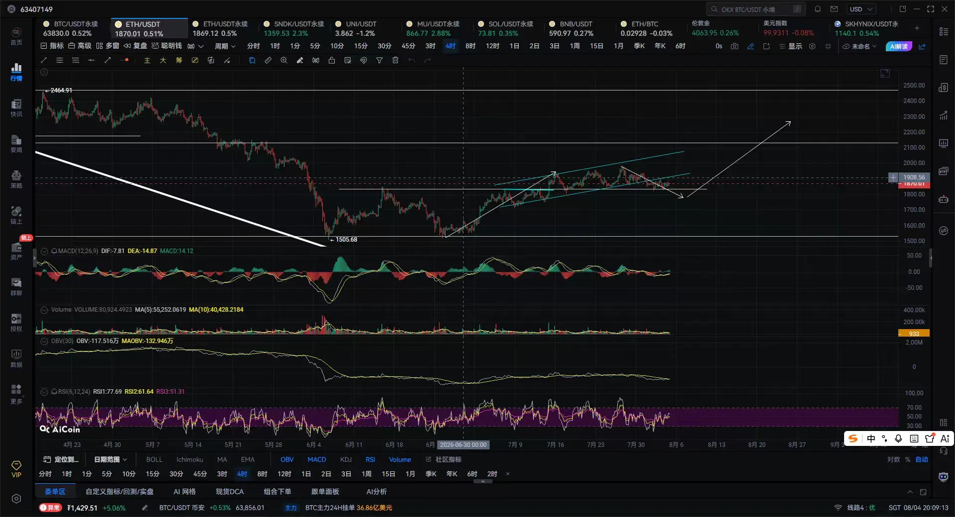Open the 资产 assets section in the sidebar
Image resolution: width=955 pixels, height=517 pixels.
click(x=16, y=251)
